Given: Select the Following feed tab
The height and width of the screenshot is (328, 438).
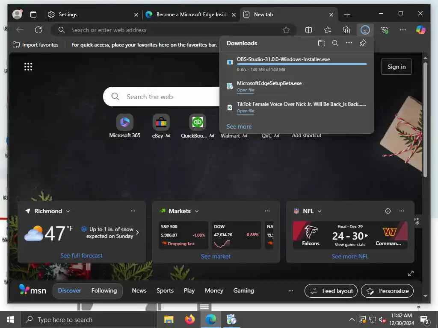Looking at the screenshot, I should tap(104, 290).
